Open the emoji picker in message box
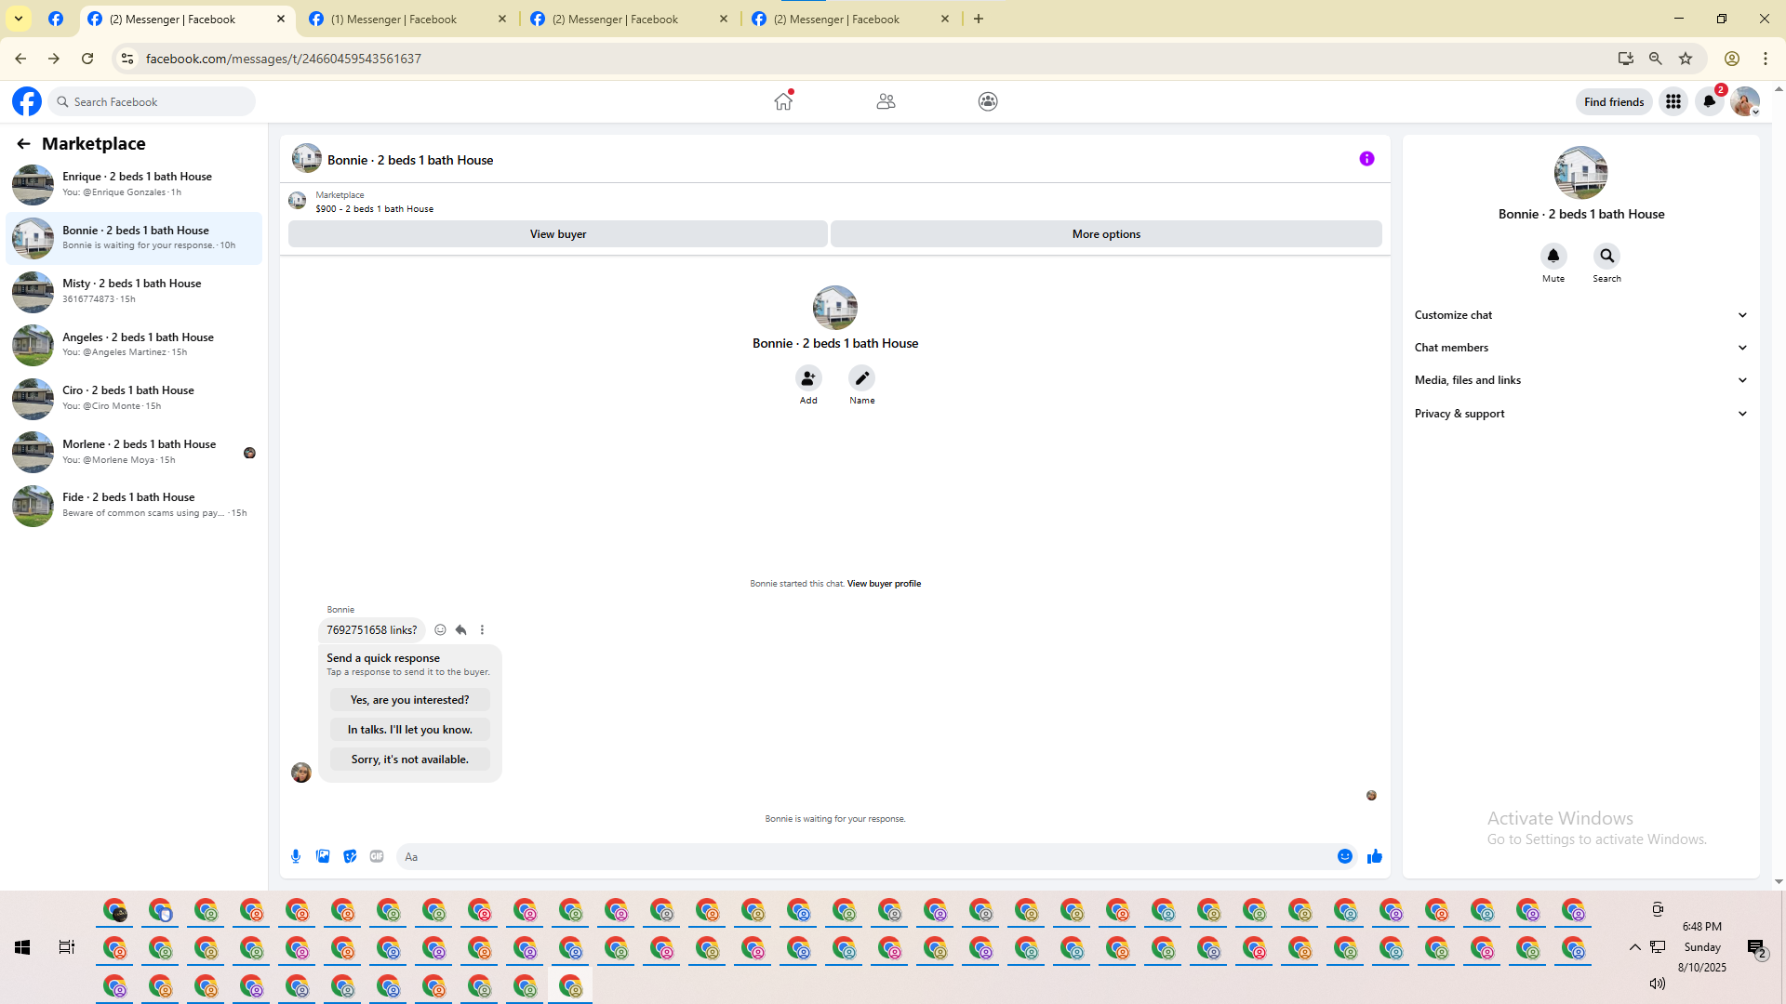Image resolution: width=1786 pixels, height=1004 pixels. coord(1344,856)
